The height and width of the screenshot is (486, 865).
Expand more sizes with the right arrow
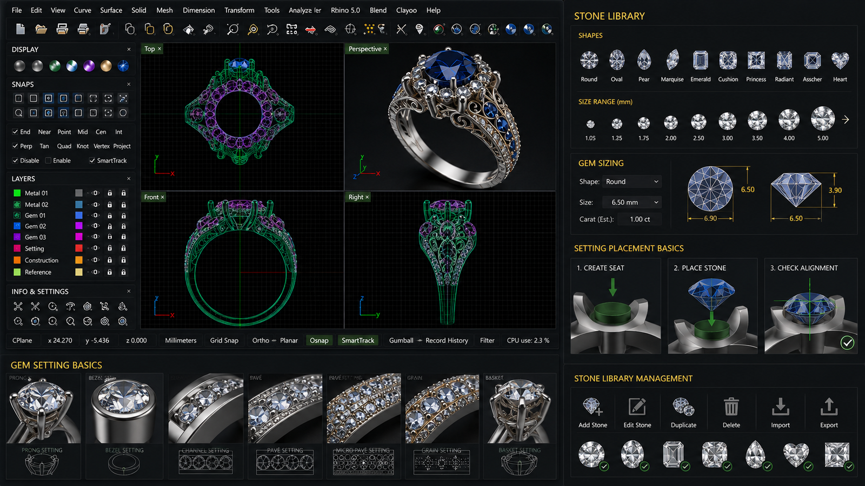click(x=846, y=119)
